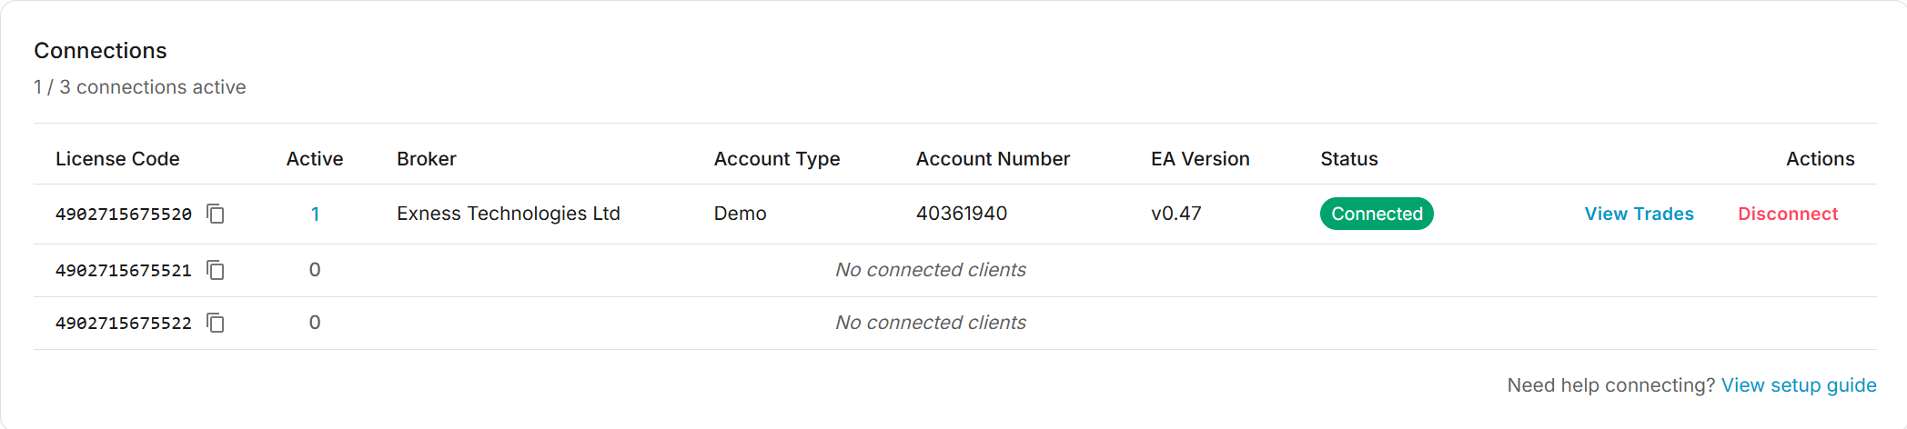
Task: Click the Active column header
Action: [x=315, y=159]
